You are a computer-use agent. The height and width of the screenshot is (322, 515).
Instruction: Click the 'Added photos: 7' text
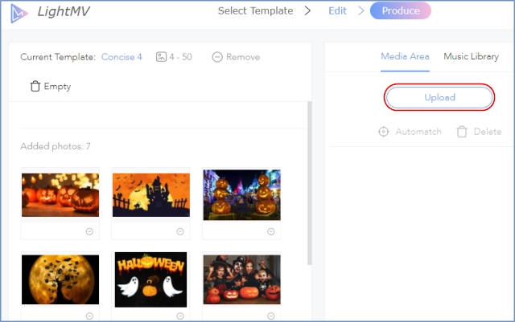56,146
